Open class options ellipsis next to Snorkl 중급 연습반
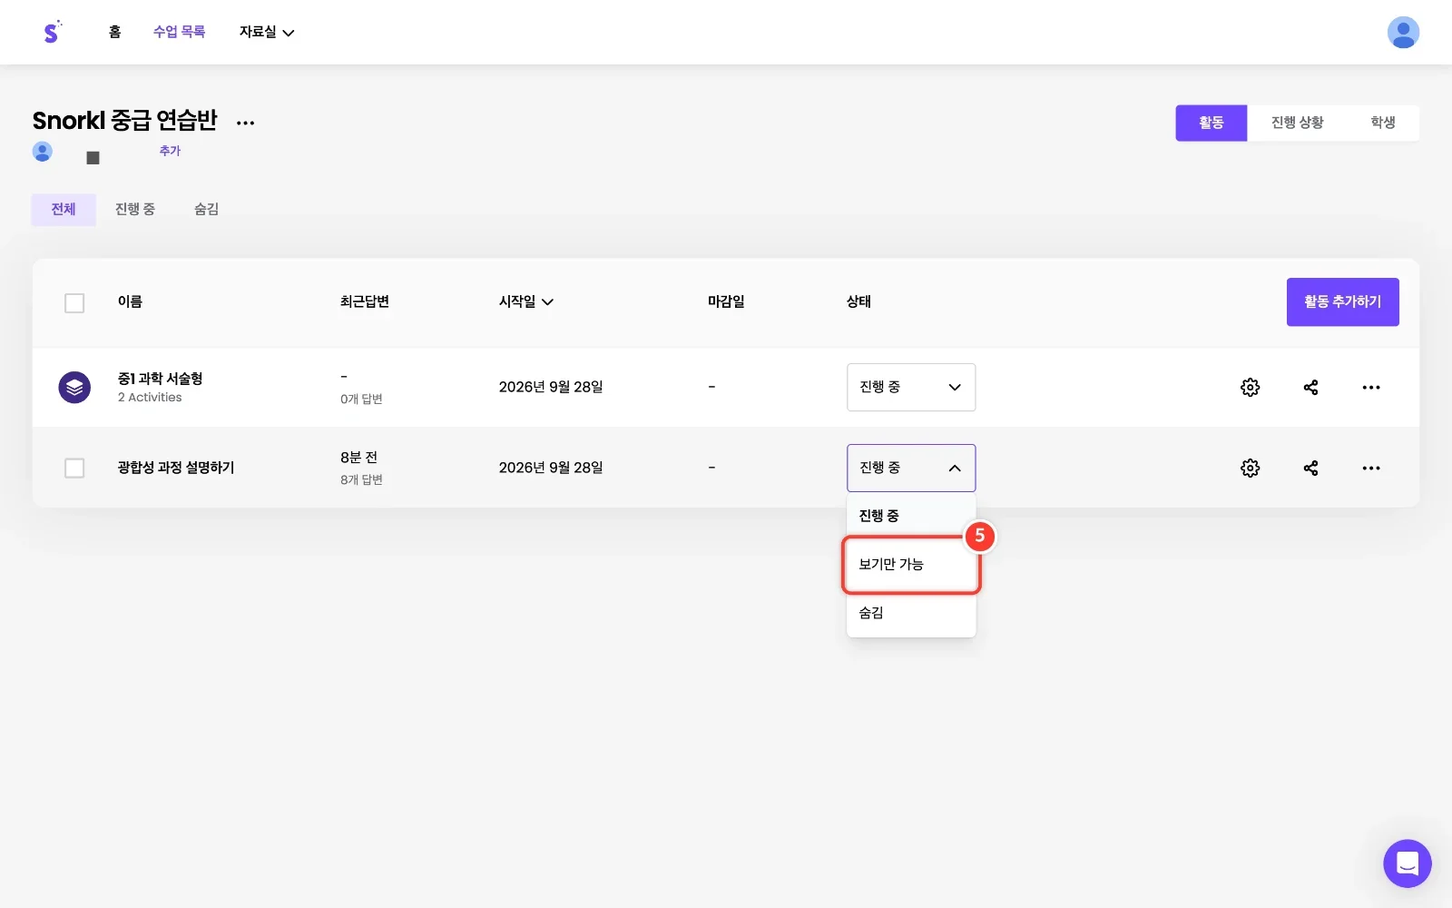The width and height of the screenshot is (1452, 908). 245,123
